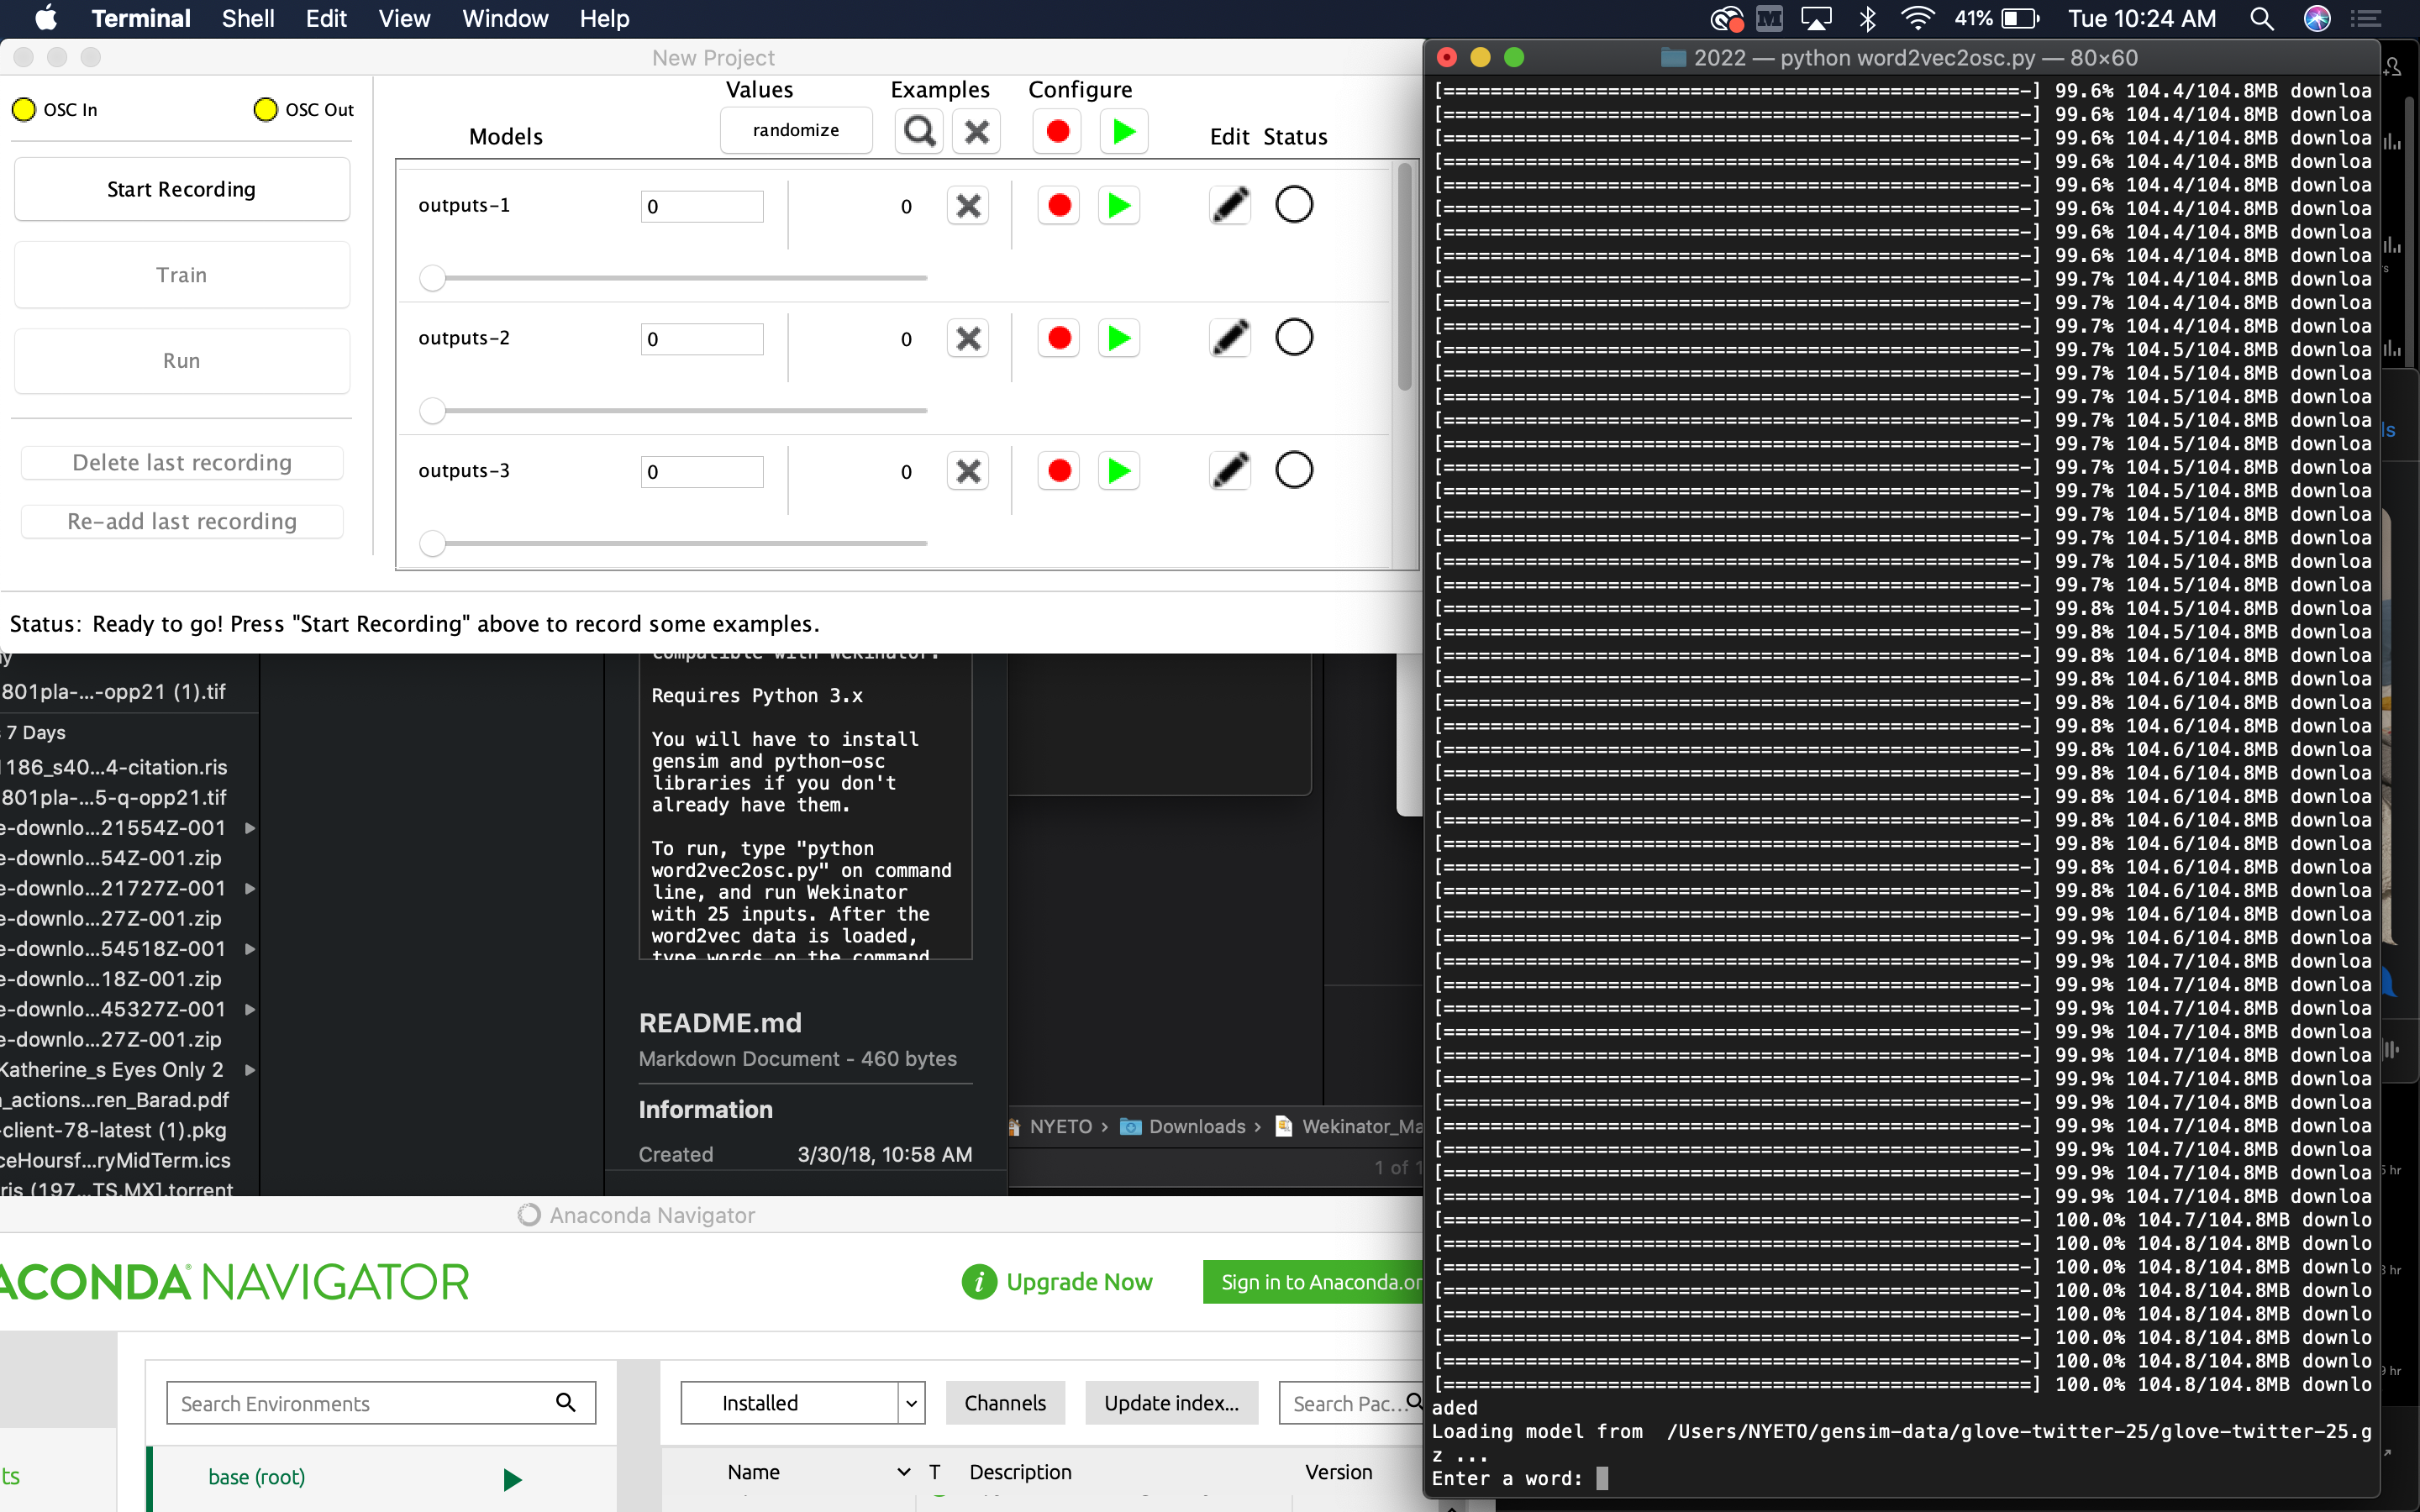Image resolution: width=2420 pixels, height=1512 pixels.
Task: Open the Help menu
Action: (x=604, y=18)
